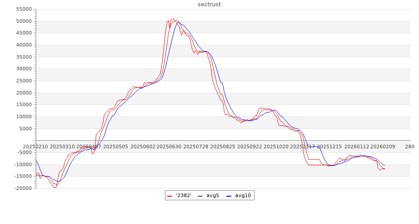The height and width of the screenshot is (224, 419).
Task: Click the 20250825 x-axis date label
Action: 221,146
